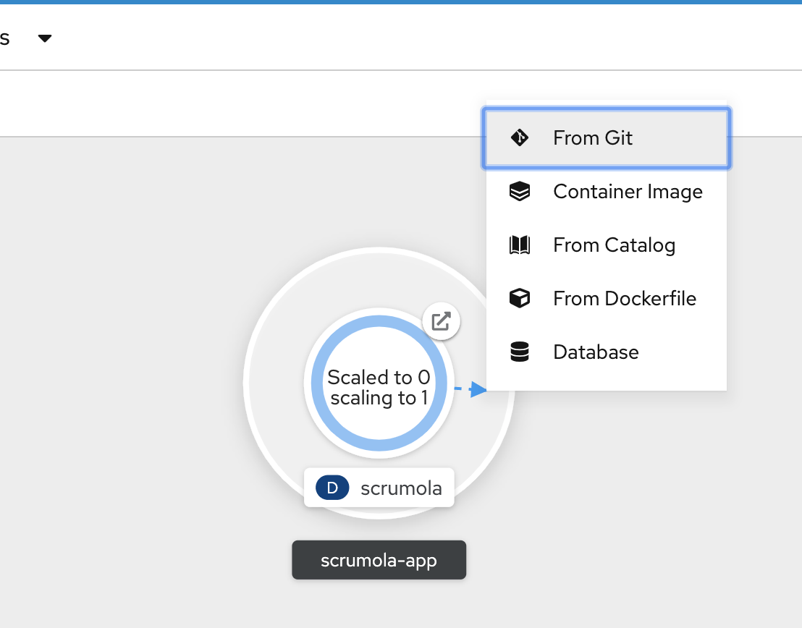This screenshot has height=628, width=802.
Task: Choose the From Dockerfile option
Action: 607,298
